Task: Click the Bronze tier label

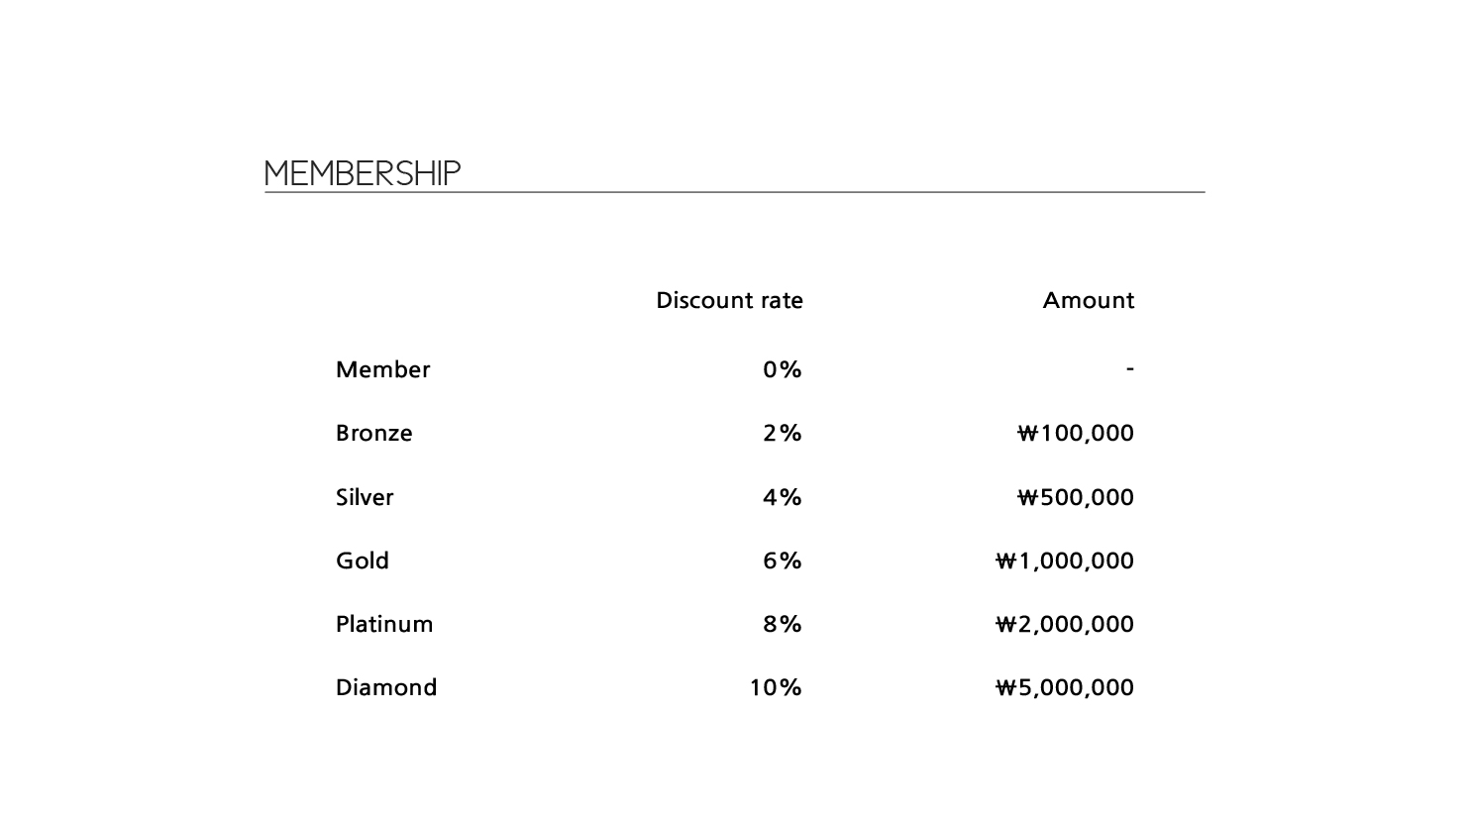Action: [x=373, y=433]
